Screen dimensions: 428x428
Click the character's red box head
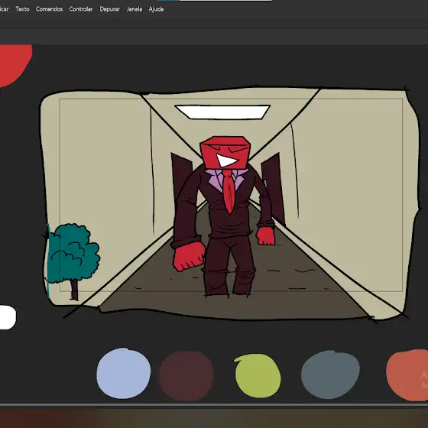225,153
